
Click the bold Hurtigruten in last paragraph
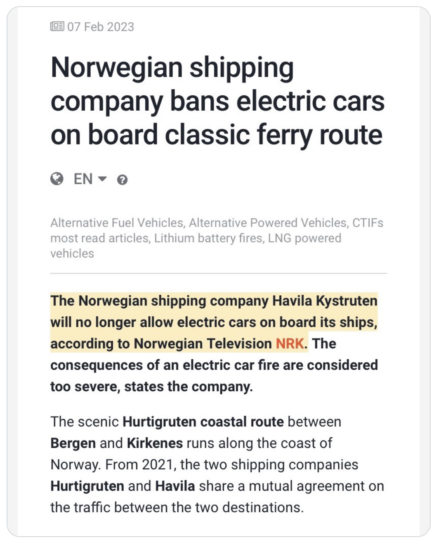(x=87, y=486)
